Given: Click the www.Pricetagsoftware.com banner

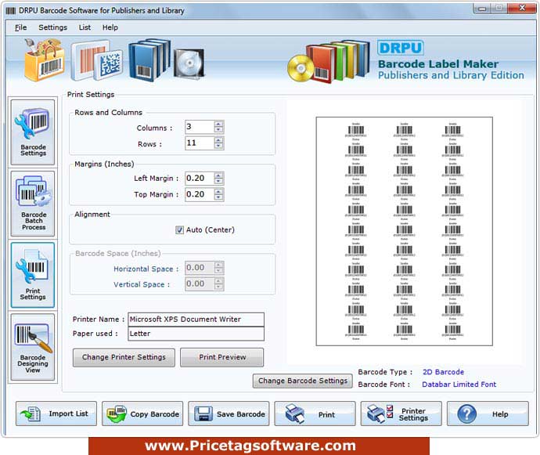Looking at the screenshot, I should click(259, 446).
